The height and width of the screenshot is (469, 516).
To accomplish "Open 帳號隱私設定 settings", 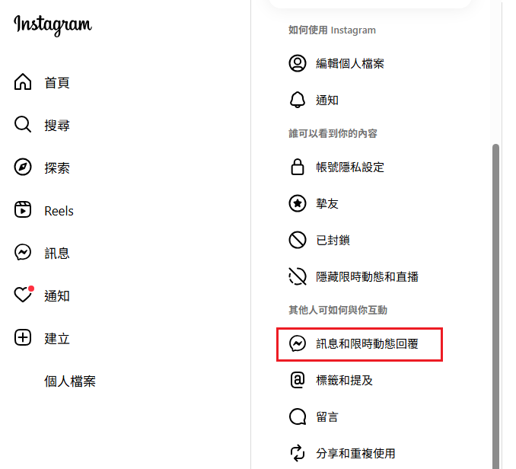I will (350, 167).
